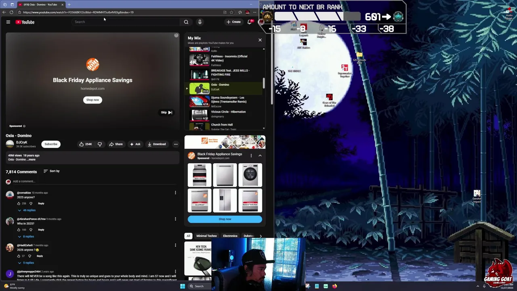
Task: Open browser settings ellipsis menu
Action: pos(254,12)
